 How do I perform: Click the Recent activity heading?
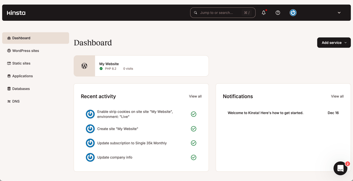(x=98, y=96)
